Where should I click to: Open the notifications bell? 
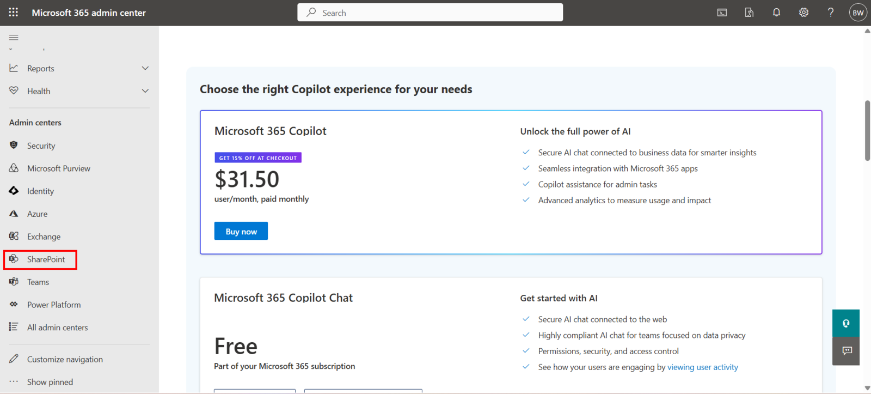tap(776, 13)
